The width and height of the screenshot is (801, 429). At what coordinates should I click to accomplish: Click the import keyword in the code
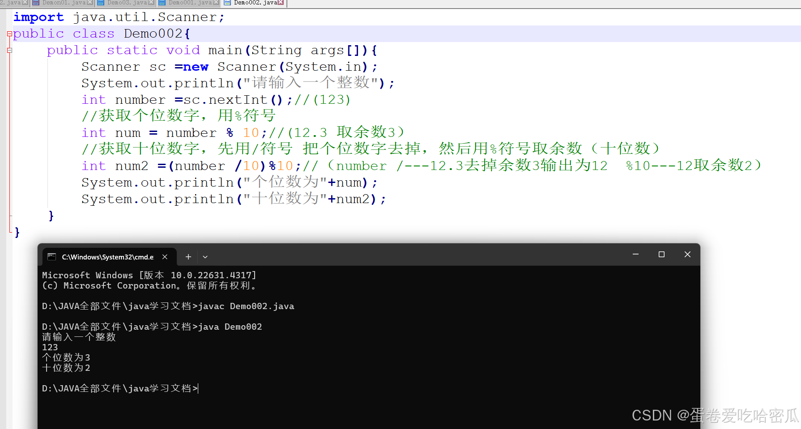[38, 17]
